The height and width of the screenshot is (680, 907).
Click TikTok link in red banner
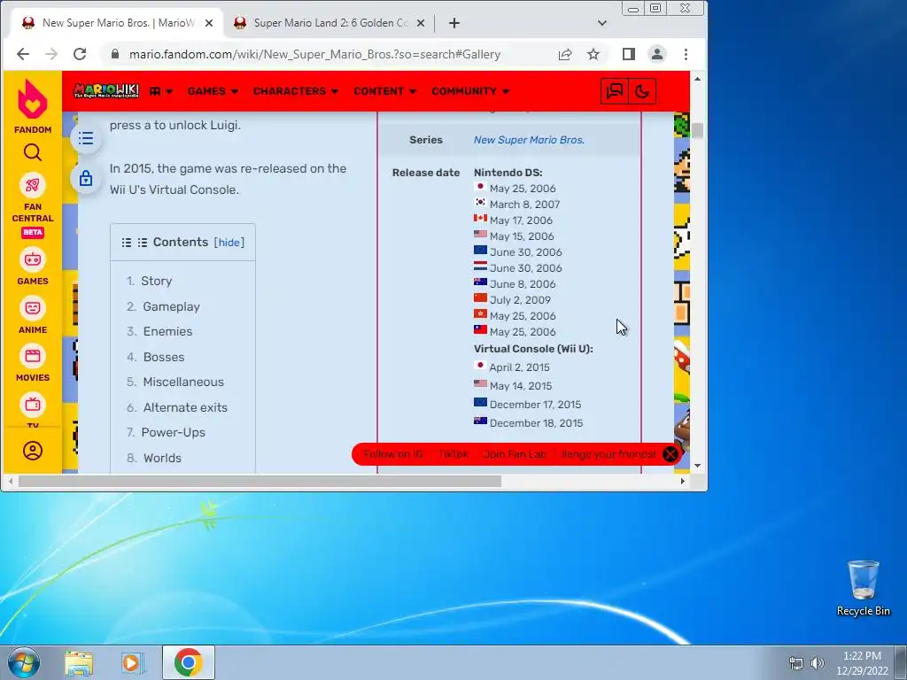coord(453,454)
